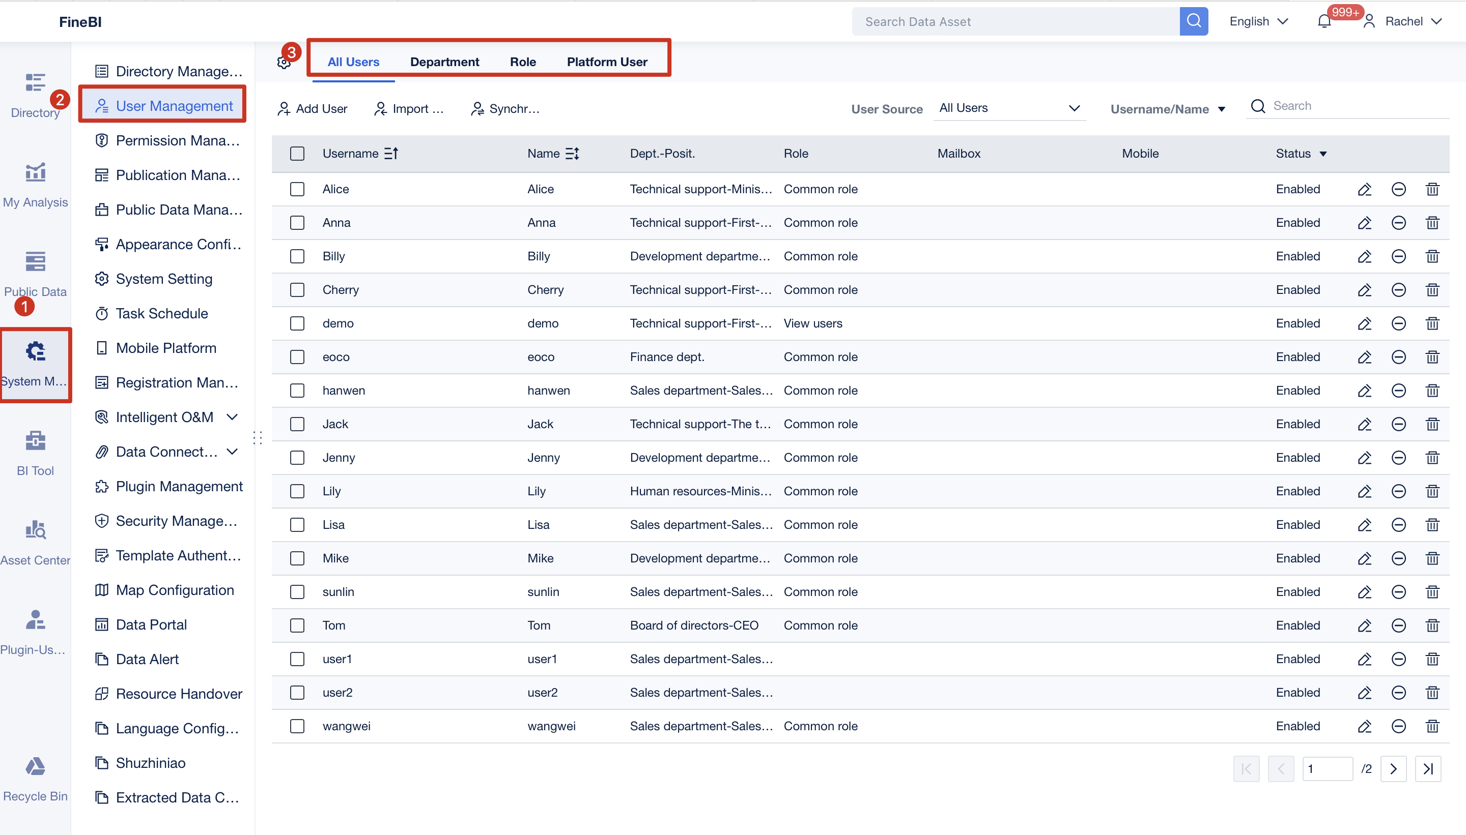
Task: Check the checkbox next to Billy
Action: click(x=297, y=256)
